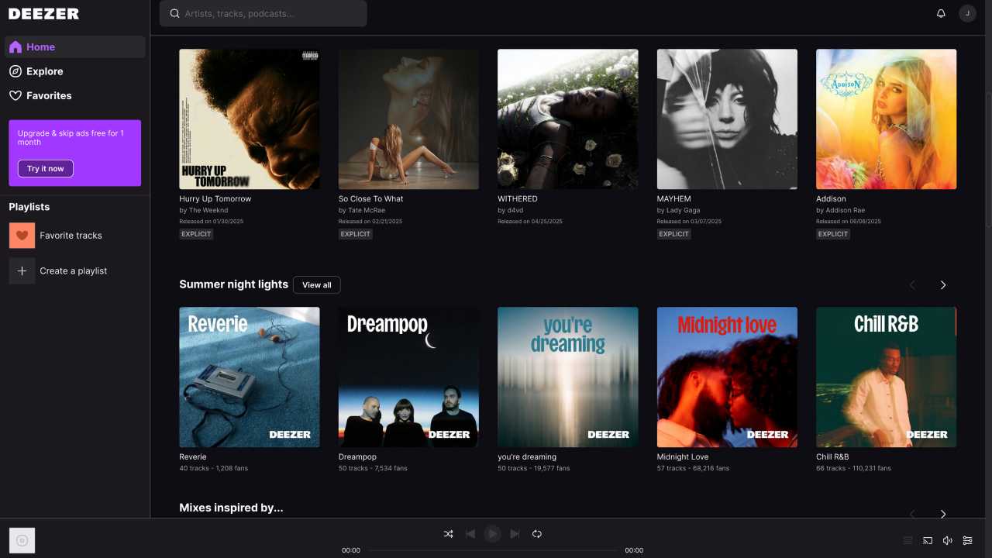Click the Deezer logo

pos(44,13)
